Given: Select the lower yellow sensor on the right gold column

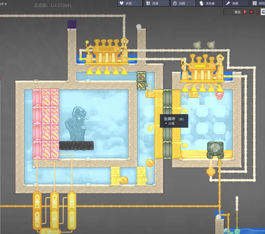Looking at the screenshot, I should coord(185,145).
